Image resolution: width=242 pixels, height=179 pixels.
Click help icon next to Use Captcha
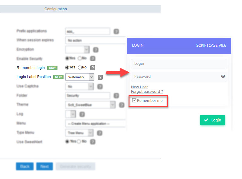(100, 86)
